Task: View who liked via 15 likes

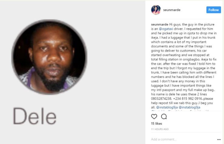Action: tap(157, 123)
